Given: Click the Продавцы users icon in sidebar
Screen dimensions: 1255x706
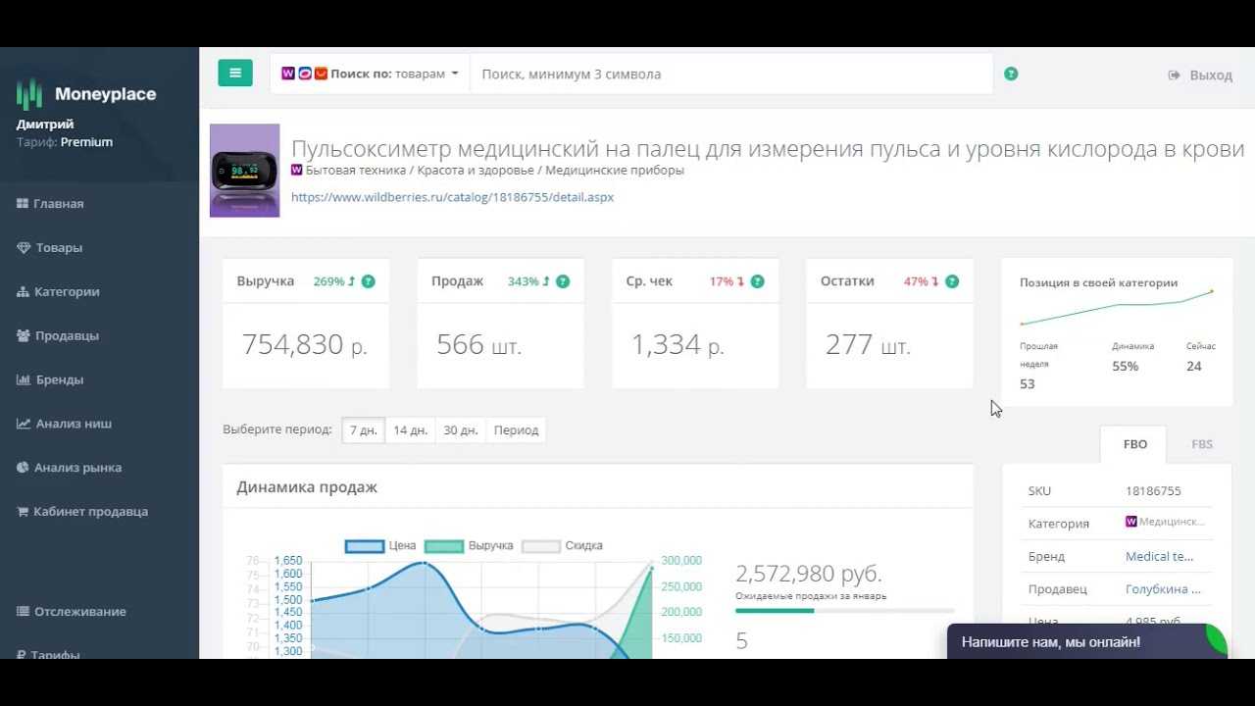Looking at the screenshot, I should [24, 335].
